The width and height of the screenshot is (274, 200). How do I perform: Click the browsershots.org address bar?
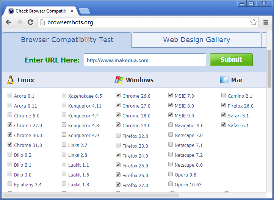[x=148, y=22]
